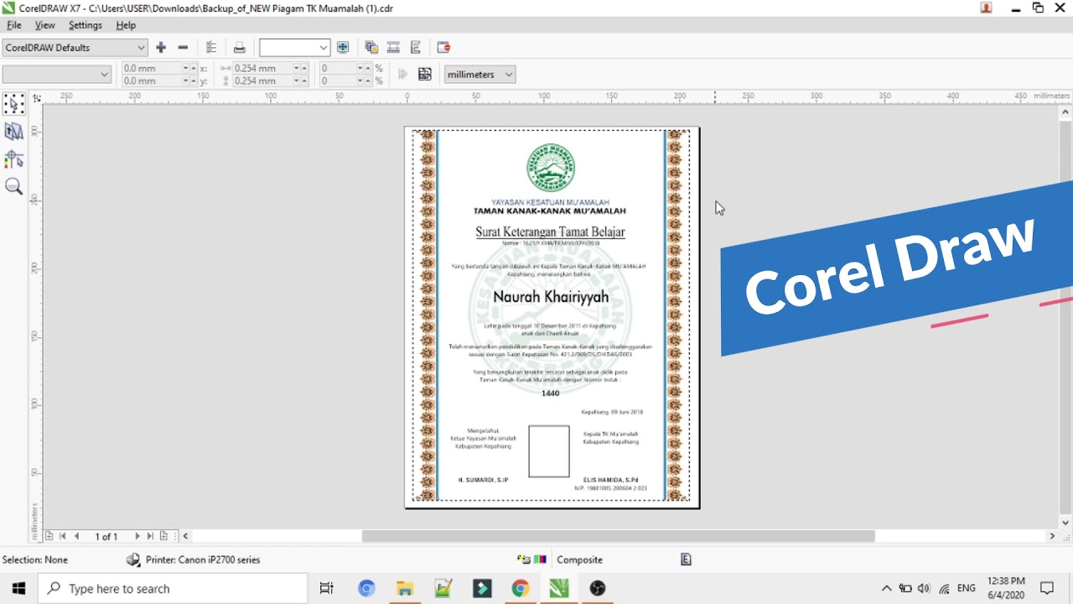Click the scroll left arrow of horizontal scrollbar
Image resolution: width=1073 pixels, height=604 pixels.
point(185,536)
